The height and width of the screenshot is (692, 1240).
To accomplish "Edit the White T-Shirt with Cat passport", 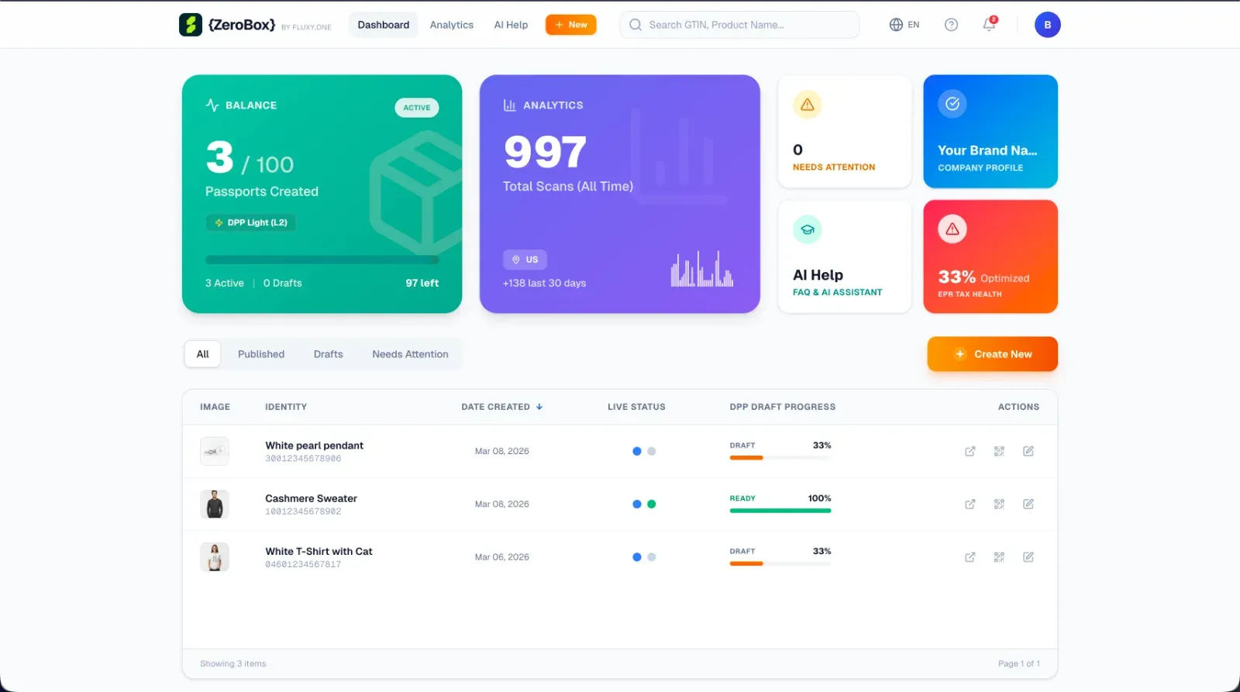I will coord(1028,557).
